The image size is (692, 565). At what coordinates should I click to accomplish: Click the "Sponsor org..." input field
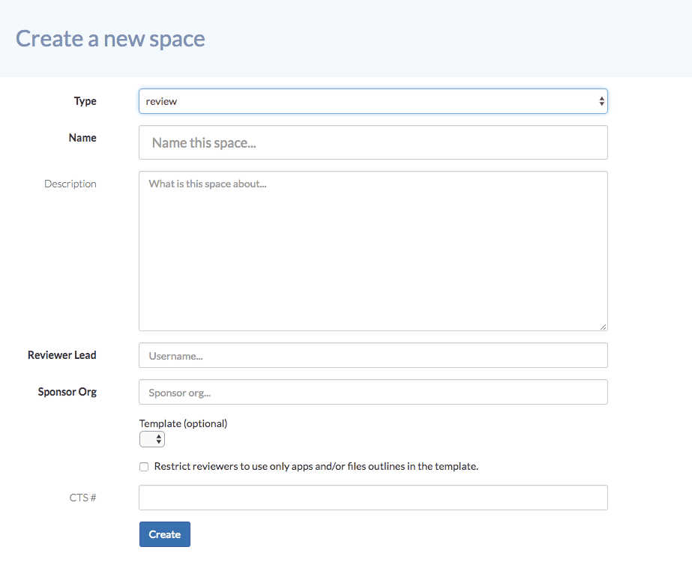click(373, 391)
